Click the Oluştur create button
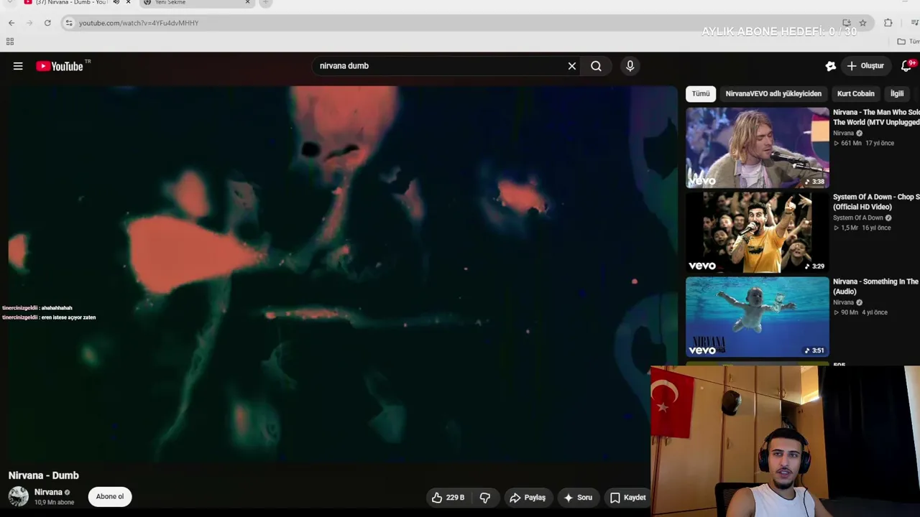The width and height of the screenshot is (920, 517). [x=865, y=66]
